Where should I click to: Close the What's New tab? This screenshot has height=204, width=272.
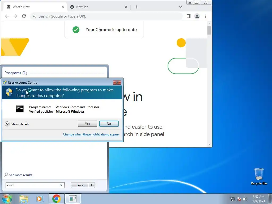(63, 7)
